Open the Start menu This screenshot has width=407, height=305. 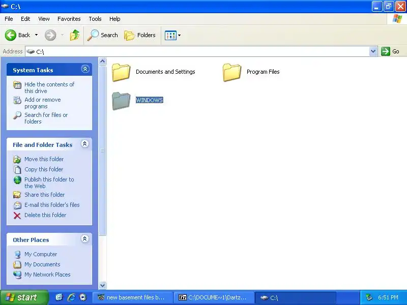coord(24,297)
